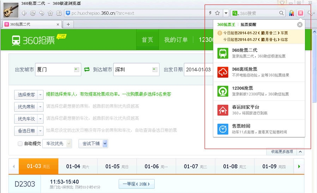
Task: Open the favorites star in navigation bar
Action: coord(50,13)
